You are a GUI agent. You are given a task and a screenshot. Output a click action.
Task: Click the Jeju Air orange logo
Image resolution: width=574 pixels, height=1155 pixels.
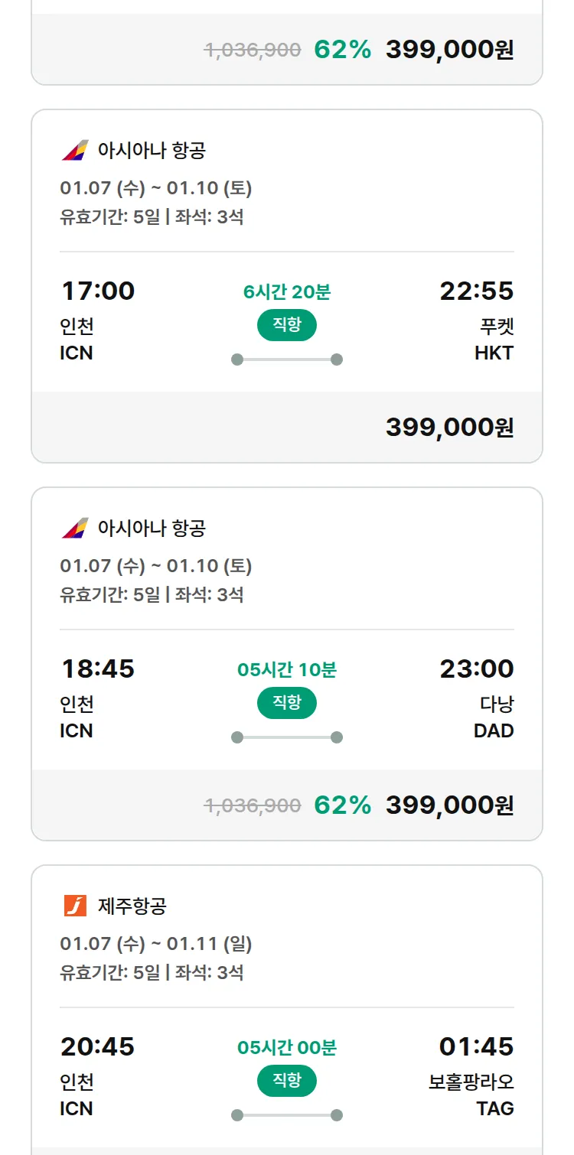(x=75, y=906)
